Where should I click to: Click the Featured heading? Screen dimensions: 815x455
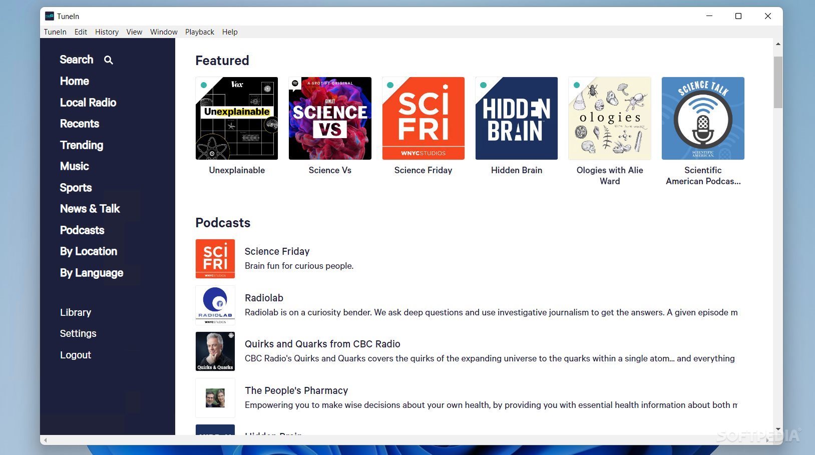pos(222,61)
